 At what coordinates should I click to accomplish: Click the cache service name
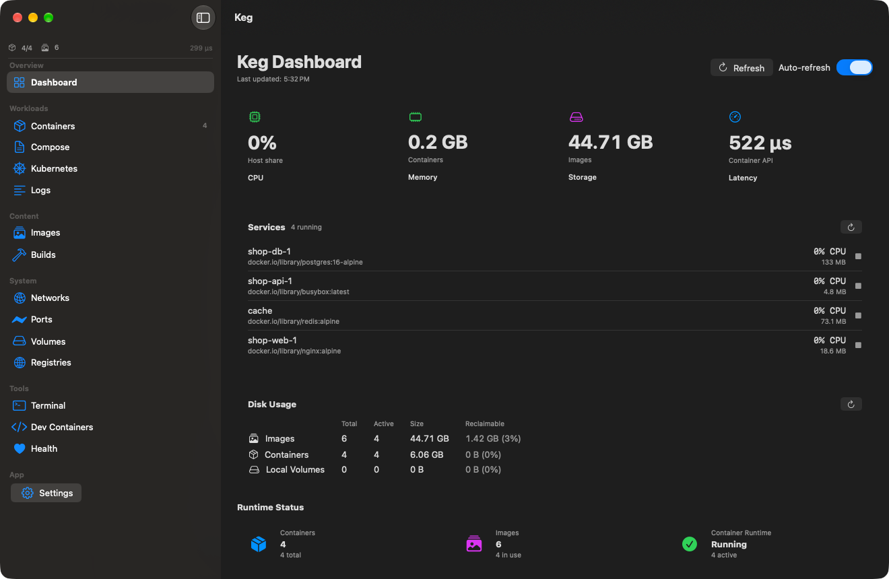(260, 311)
